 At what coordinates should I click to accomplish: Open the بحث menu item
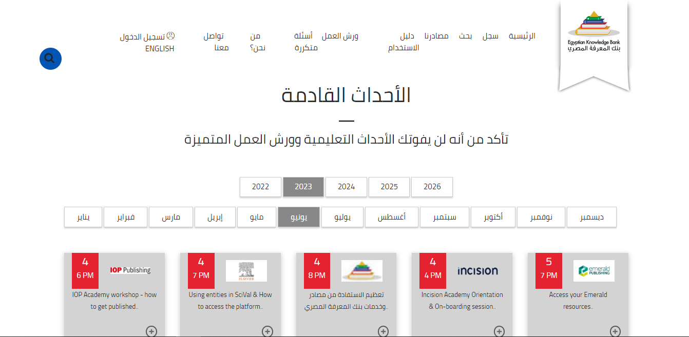point(465,36)
